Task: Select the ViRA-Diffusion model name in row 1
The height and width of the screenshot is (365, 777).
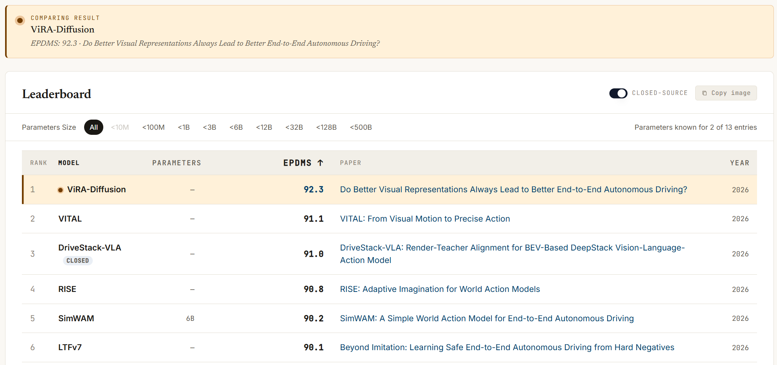Action: pyautogui.click(x=97, y=190)
